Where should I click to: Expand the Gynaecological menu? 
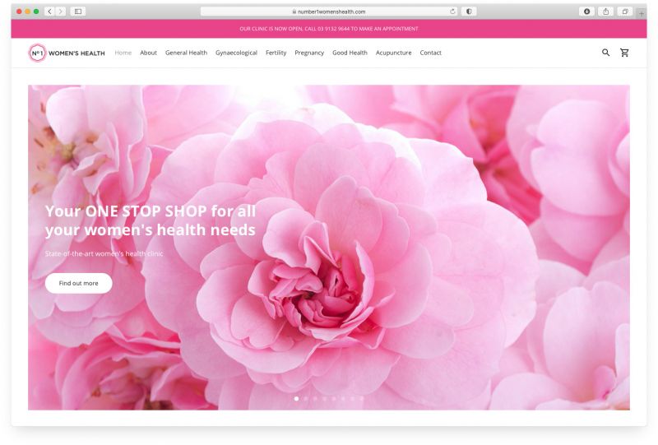pyautogui.click(x=236, y=53)
